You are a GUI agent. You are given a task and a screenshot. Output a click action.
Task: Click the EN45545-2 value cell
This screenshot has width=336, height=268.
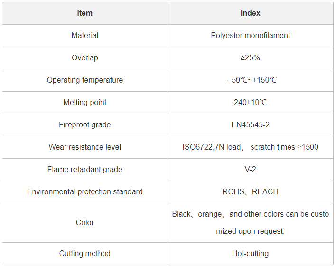[x=251, y=125]
